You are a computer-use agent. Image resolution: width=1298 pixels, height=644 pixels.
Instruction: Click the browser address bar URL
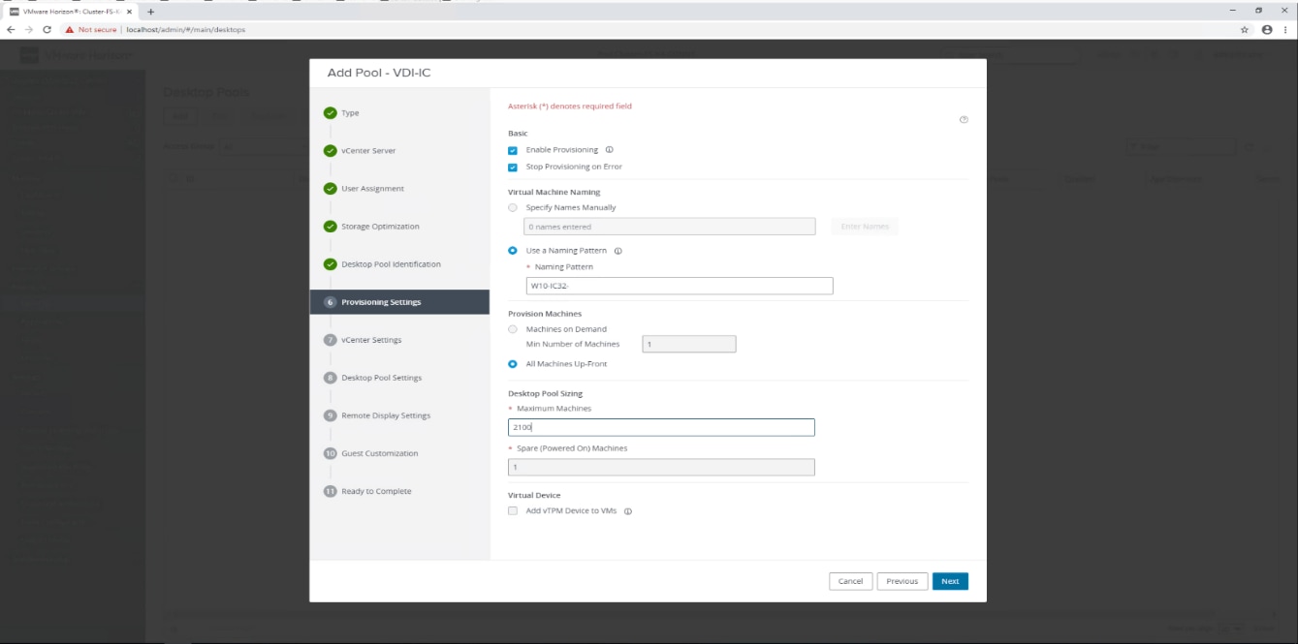[x=186, y=30]
